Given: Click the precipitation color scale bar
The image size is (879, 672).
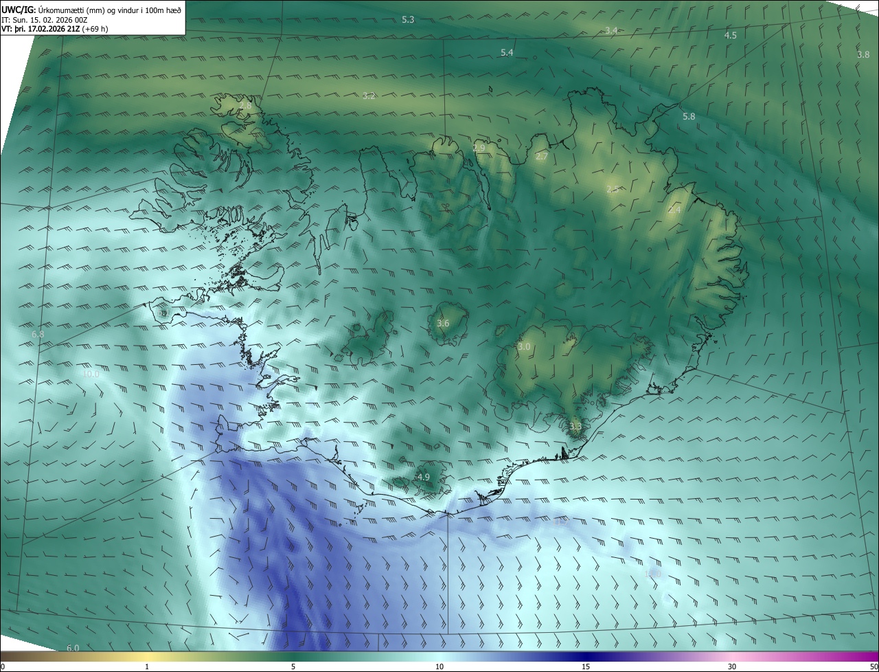Looking at the screenshot, I should (x=439, y=656).
